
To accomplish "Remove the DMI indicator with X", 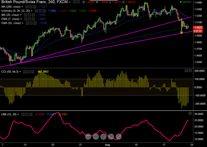I will coord(31,114).
